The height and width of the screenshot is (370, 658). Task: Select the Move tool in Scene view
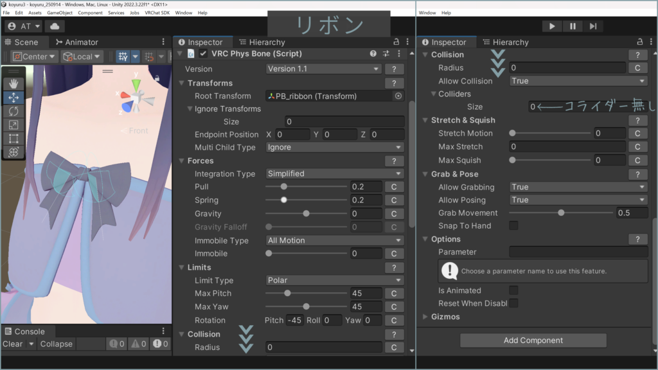click(x=13, y=98)
